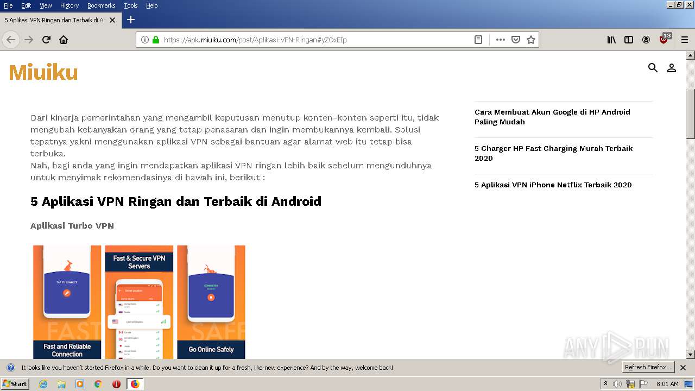Image resolution: width=695 pixels, height=391 pixels.
Task: Click the Refresh Firefox button
Action: pyautogui.click(x=648, y=368)
